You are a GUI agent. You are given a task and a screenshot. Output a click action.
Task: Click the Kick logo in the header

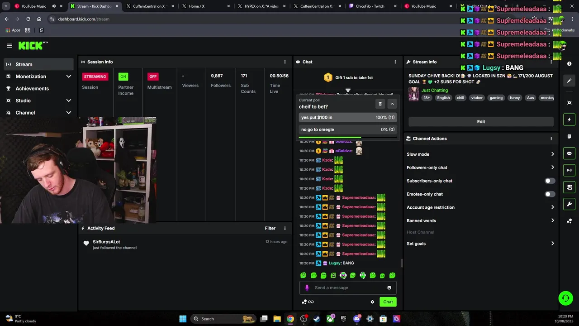coord(33,45)
